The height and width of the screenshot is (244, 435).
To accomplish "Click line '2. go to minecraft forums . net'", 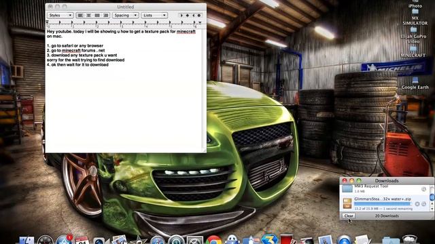I will click(x=75, y=50).
